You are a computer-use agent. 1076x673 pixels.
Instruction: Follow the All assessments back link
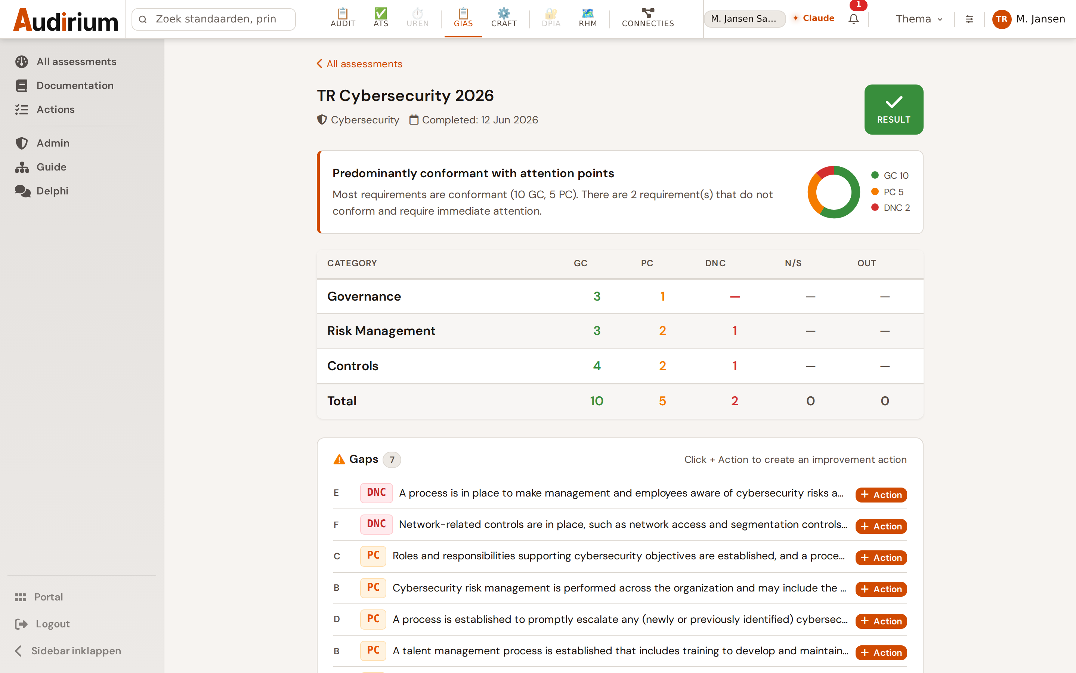[359, 64]
